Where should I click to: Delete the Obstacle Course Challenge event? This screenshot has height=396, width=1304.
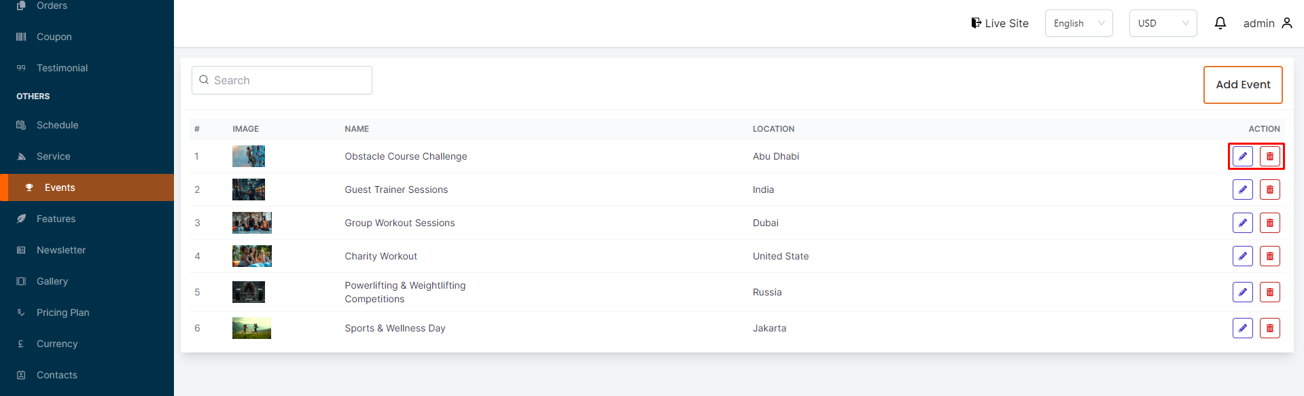coord(1269,156)
